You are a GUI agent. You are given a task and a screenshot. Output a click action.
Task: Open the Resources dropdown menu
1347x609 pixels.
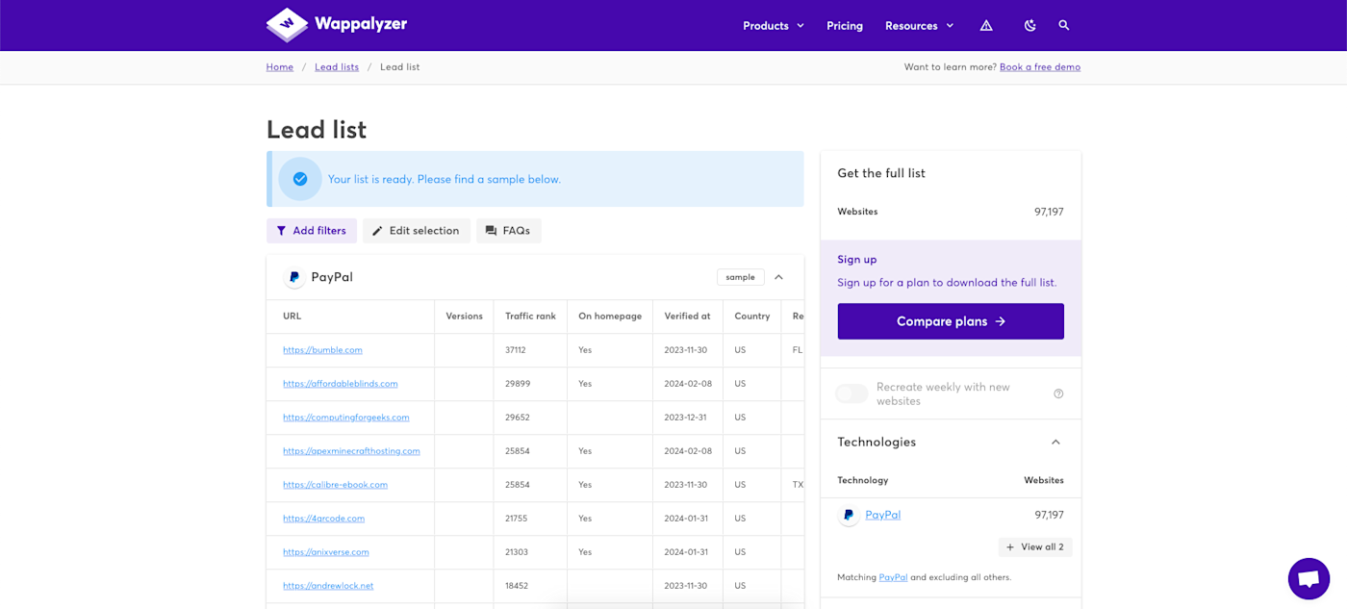point(920,26)
